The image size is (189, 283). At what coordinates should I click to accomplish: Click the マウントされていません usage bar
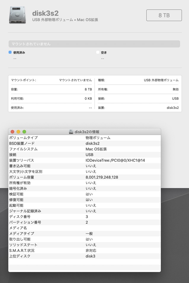(94, 44)
